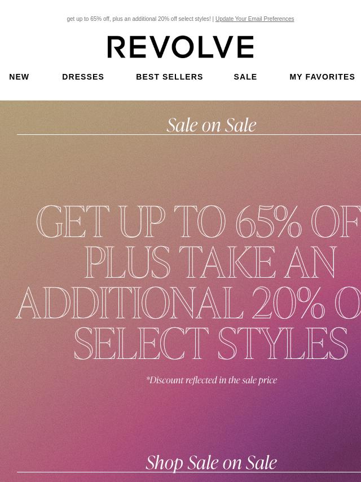Viewport: 361px width, 482px height.
Task: Click the Shop Sale on Sale link
Action: [212, 462]
